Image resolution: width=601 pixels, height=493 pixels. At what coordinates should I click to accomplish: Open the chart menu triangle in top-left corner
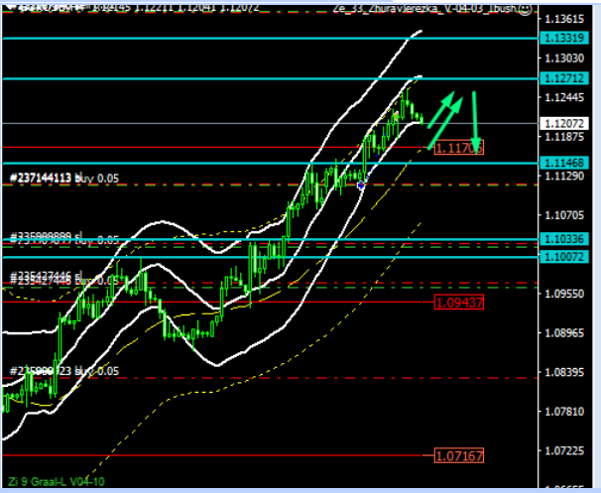5,8
